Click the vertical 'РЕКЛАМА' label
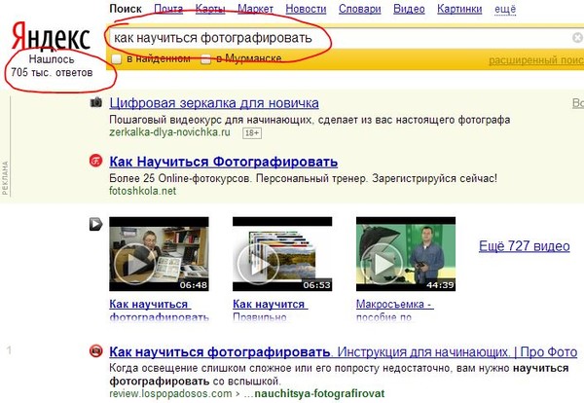This screenshot has height=403, width=584. click(5, 178)
